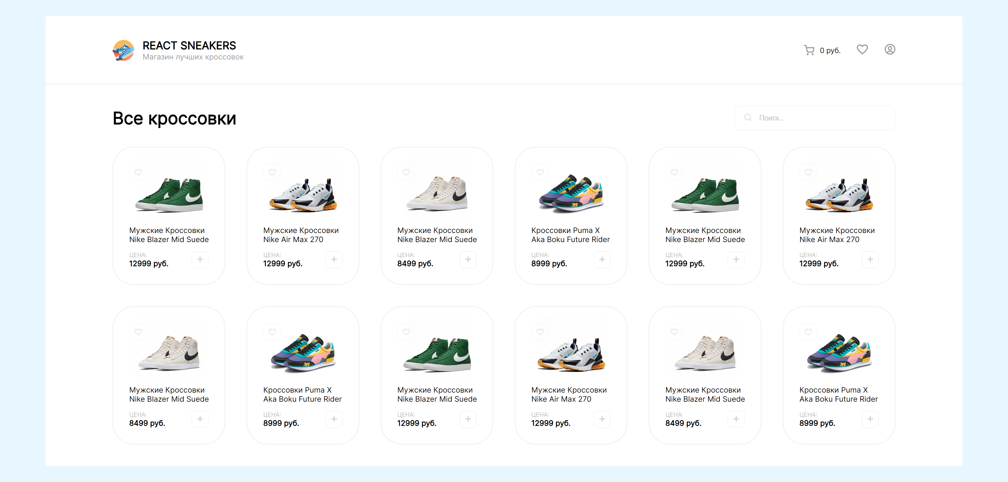Add top row fourth card Puma Future Rider to cart
1008x482 pixels.
coord(602,259)
